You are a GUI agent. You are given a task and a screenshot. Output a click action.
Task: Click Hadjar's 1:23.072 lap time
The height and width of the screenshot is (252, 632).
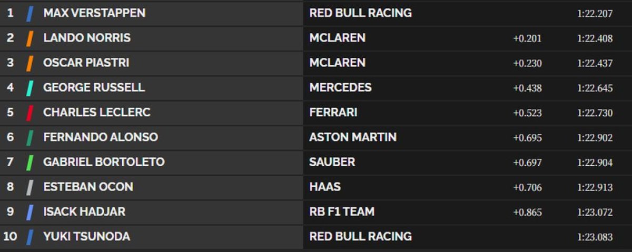click(595, 212)
